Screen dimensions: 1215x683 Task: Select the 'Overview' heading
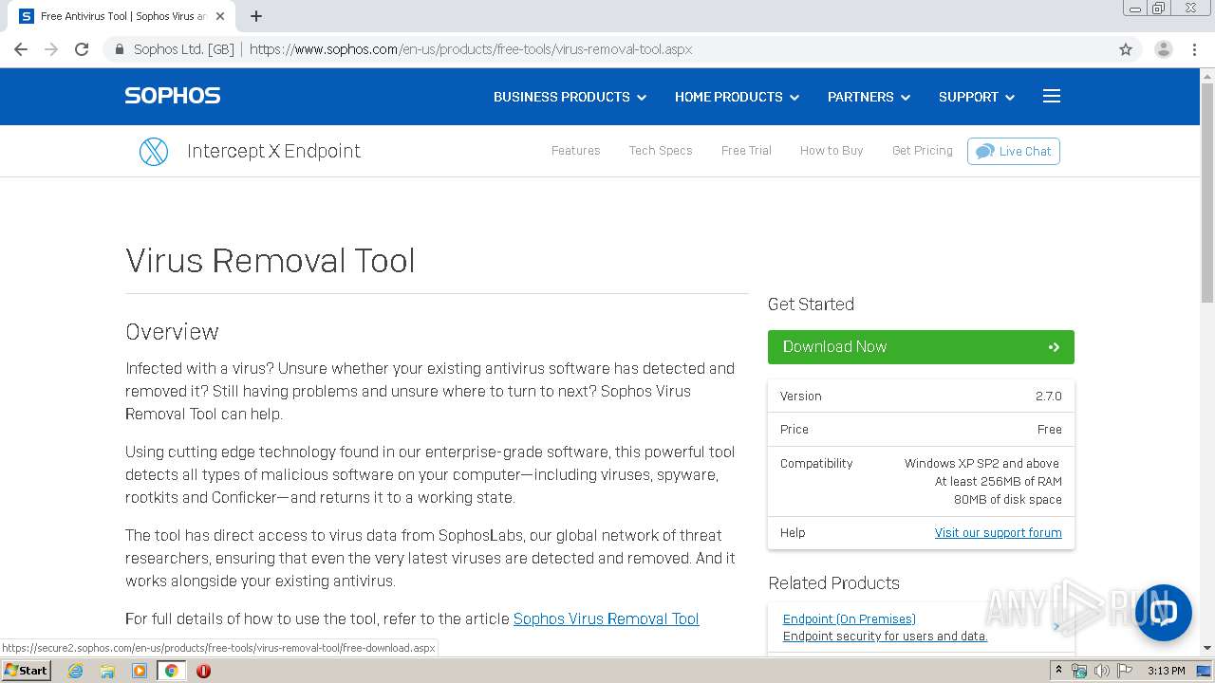172,332
